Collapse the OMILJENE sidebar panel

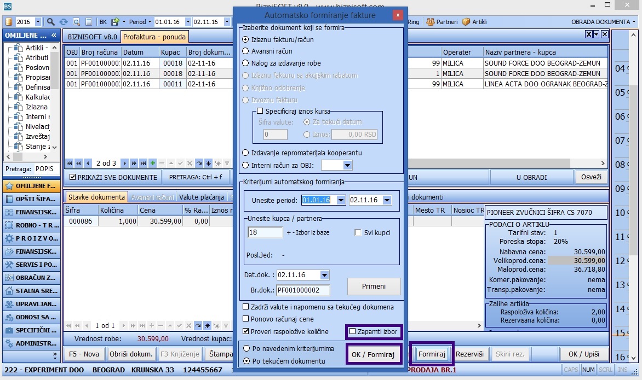coord(54,36)
